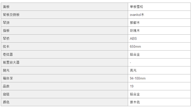Click the 卷弦器 label cell
The width and height of the screenshot is (193, 108).
pyautogui.click(x=64, y=54)
